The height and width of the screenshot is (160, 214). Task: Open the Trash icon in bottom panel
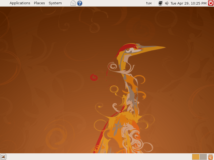[x=211, y=157]
